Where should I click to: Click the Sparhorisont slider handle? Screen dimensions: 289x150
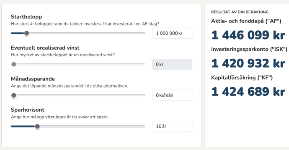[37, 126]
